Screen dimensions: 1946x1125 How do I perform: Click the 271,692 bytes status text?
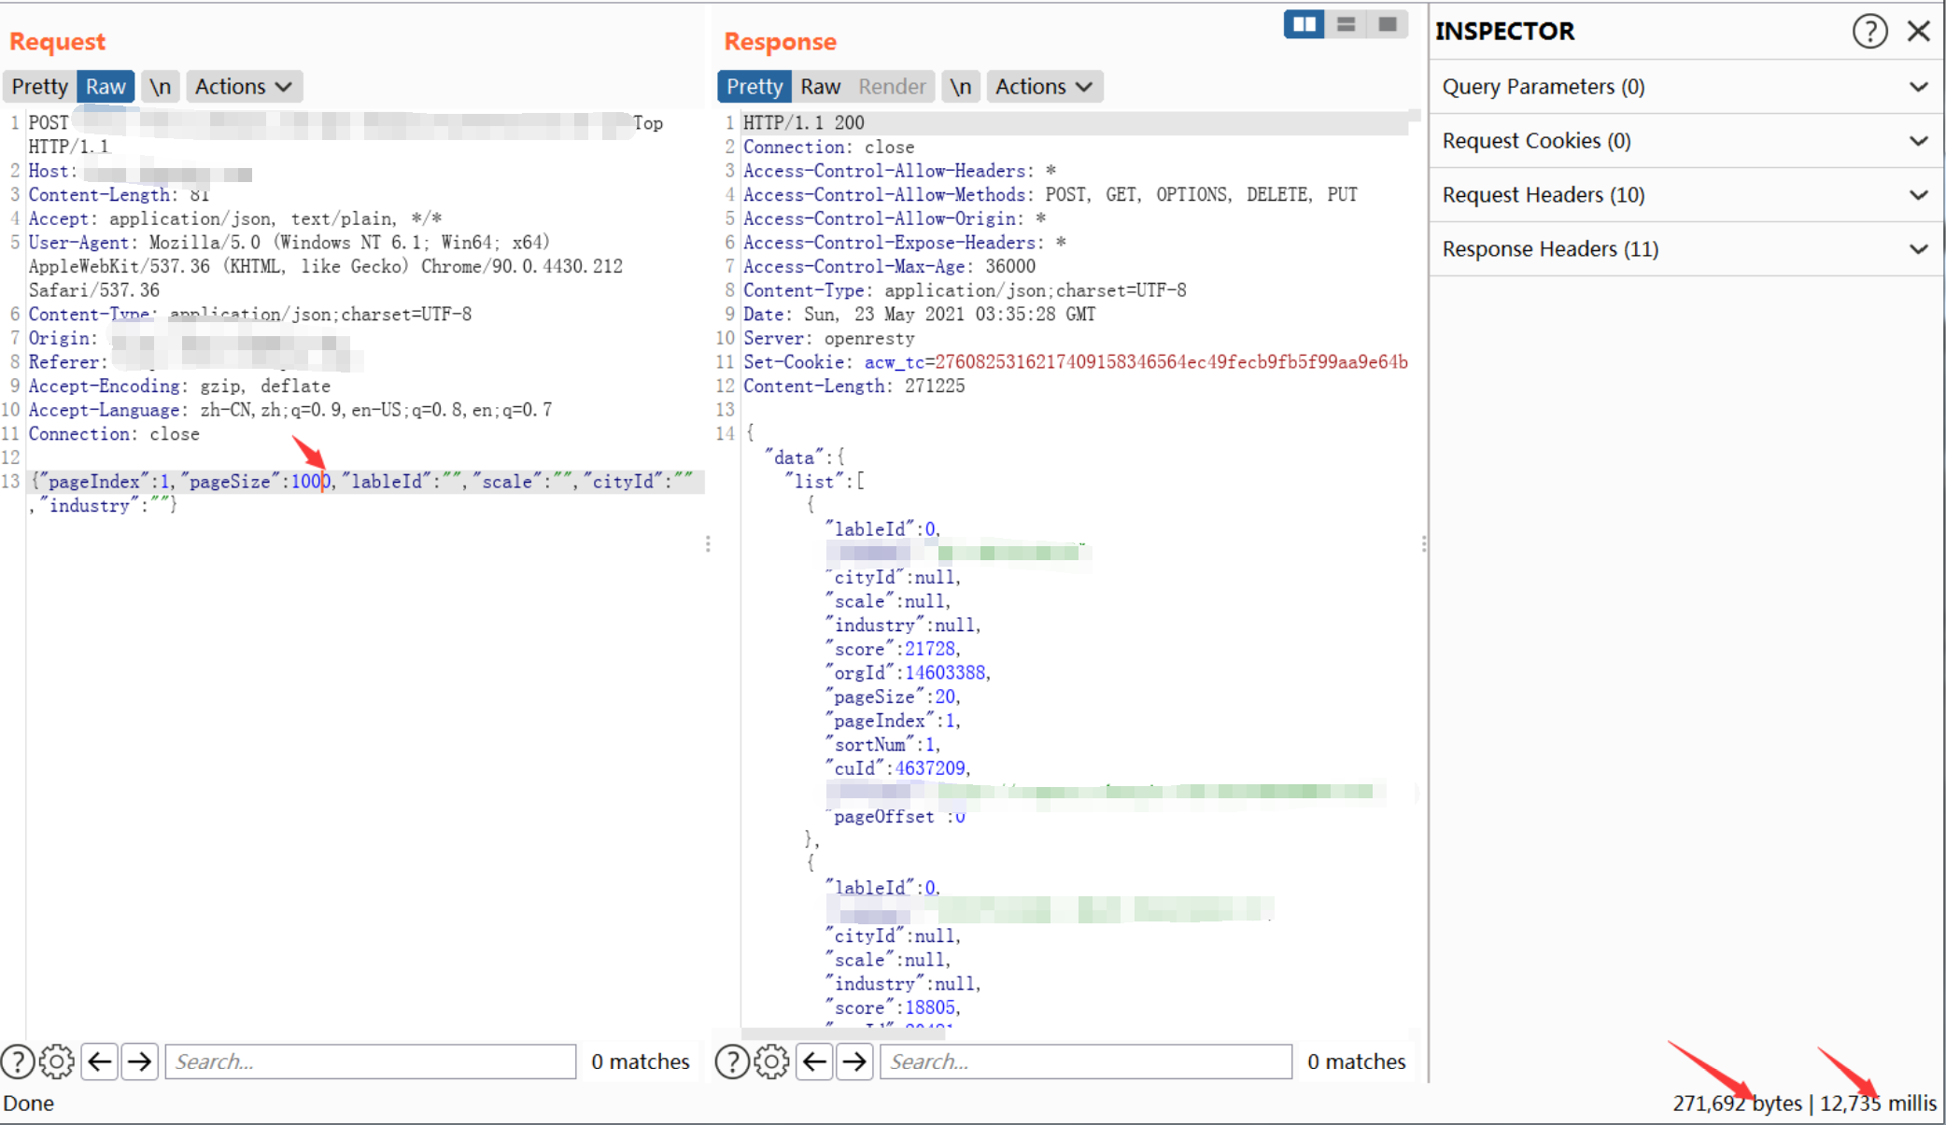click(x=1737, y=1104)
